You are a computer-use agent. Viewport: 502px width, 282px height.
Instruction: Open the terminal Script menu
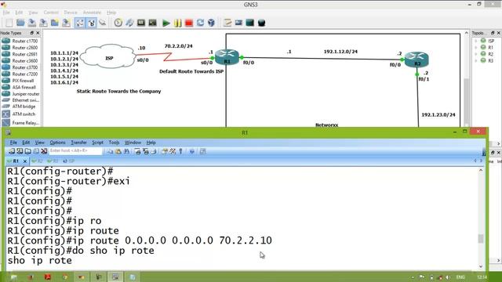click(97, 143)
